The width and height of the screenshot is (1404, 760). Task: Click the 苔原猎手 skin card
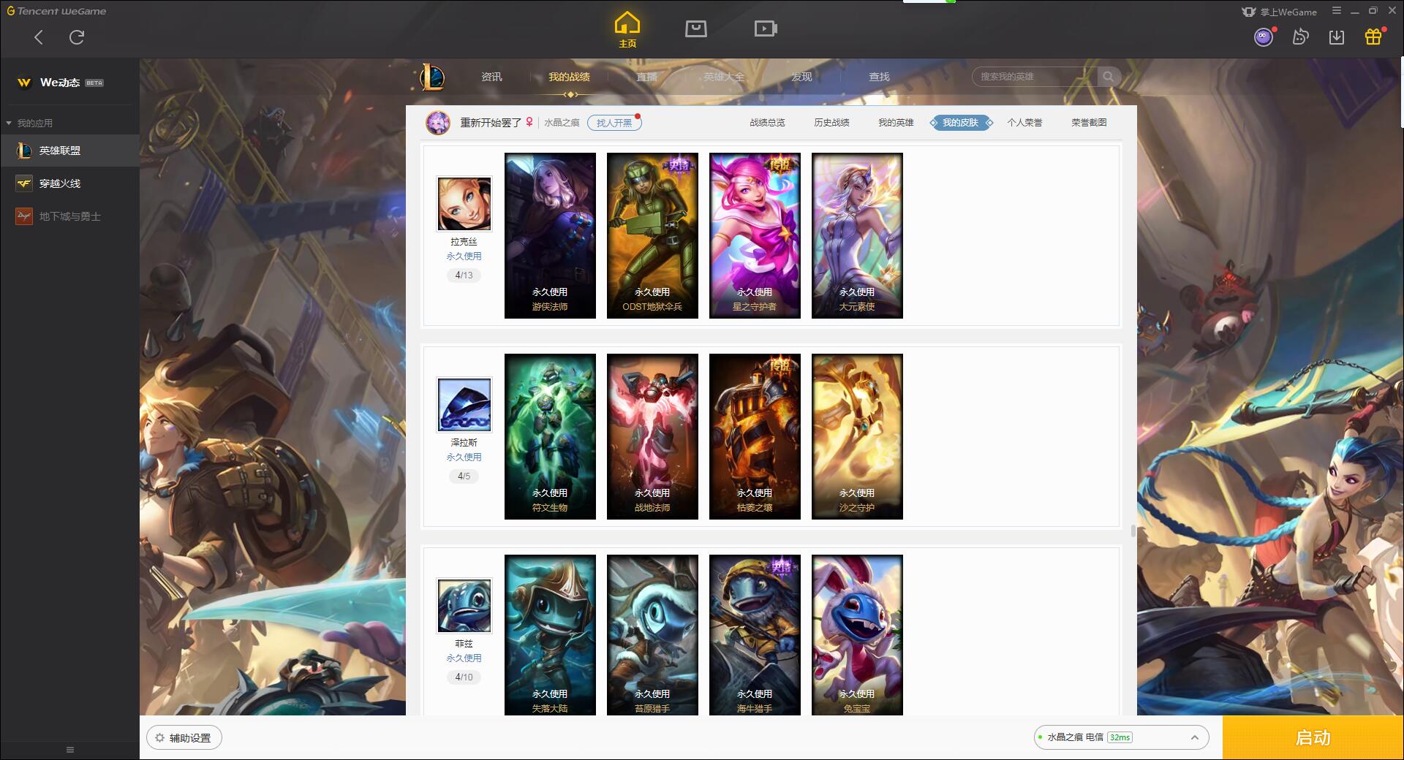652,634
